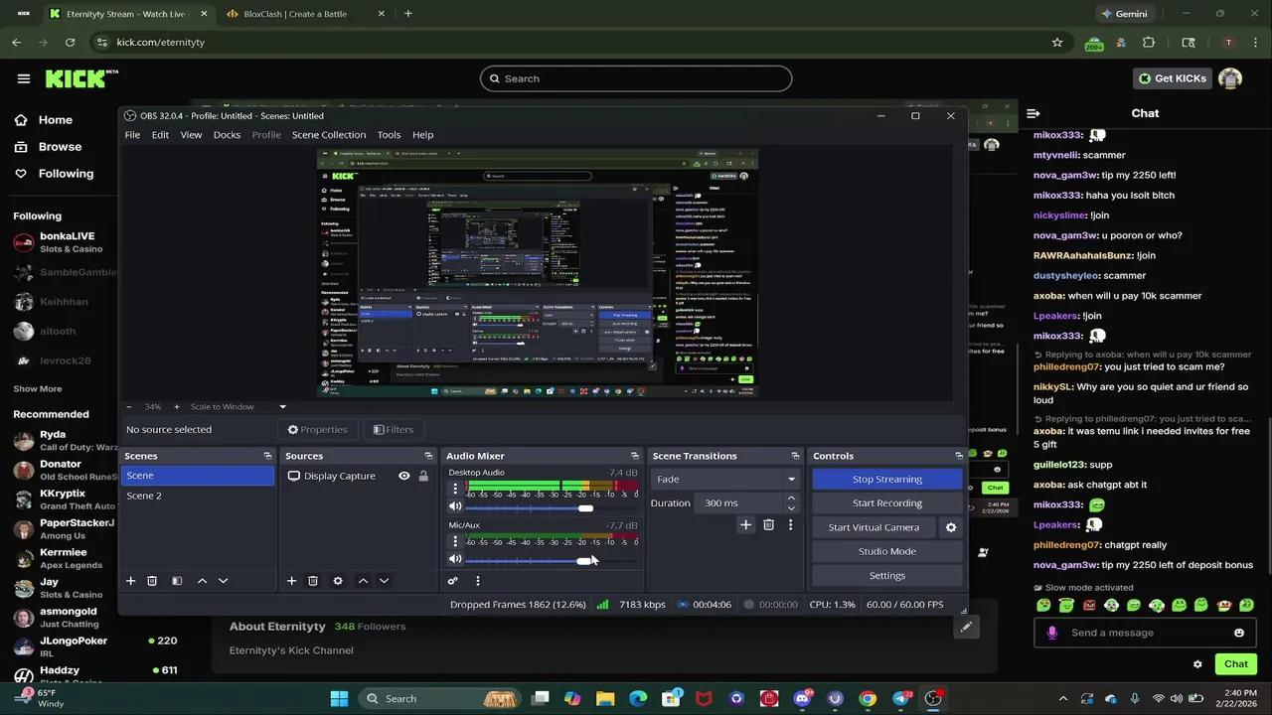Image resolution: width=1272 pixels, height=715 pixels.
Task: Pop out the Scenes dock
Action: coord(267,456)
